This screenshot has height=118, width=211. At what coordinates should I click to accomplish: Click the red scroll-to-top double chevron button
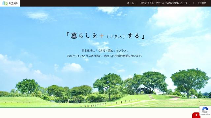(x=196, y=115)
